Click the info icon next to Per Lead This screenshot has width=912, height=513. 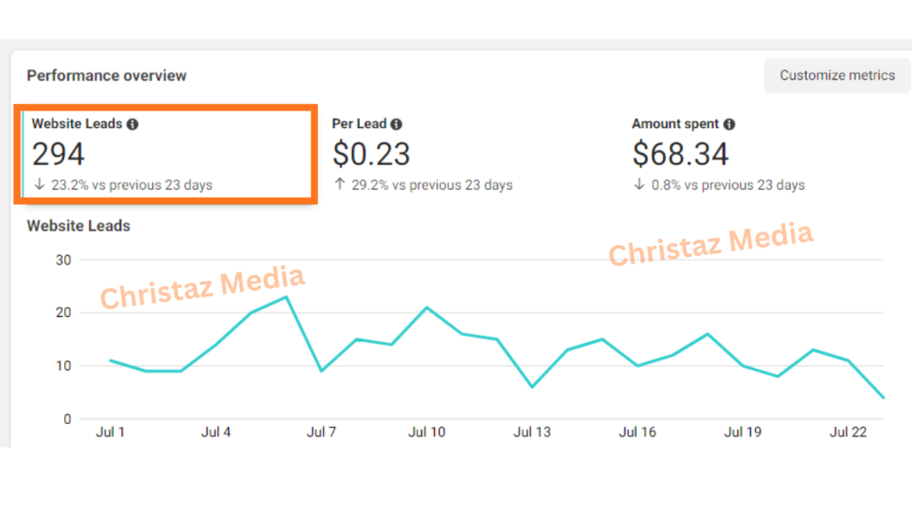tap(396, 125)
